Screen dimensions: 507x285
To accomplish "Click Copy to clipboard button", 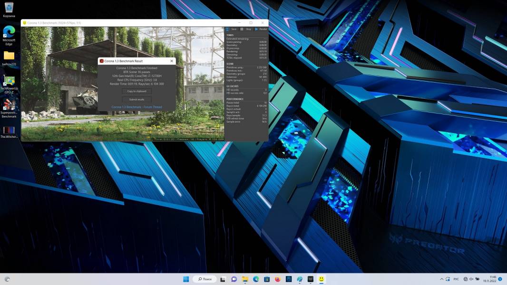I will (x=136, y=91).
